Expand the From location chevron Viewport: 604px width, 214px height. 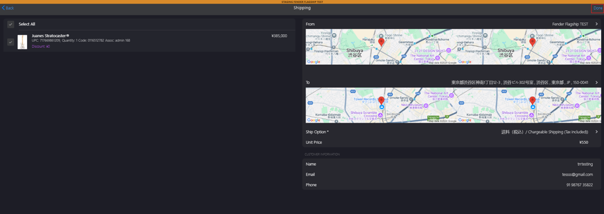tap(596, 24)
